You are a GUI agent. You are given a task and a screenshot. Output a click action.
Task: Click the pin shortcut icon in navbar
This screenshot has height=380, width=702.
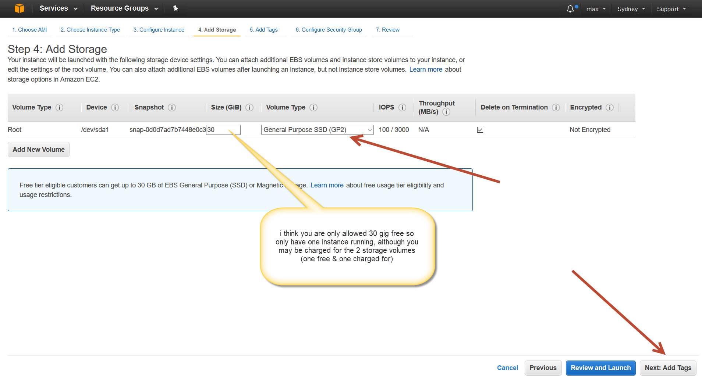point(175,8)
